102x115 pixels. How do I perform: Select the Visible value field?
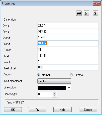[68, 62]
